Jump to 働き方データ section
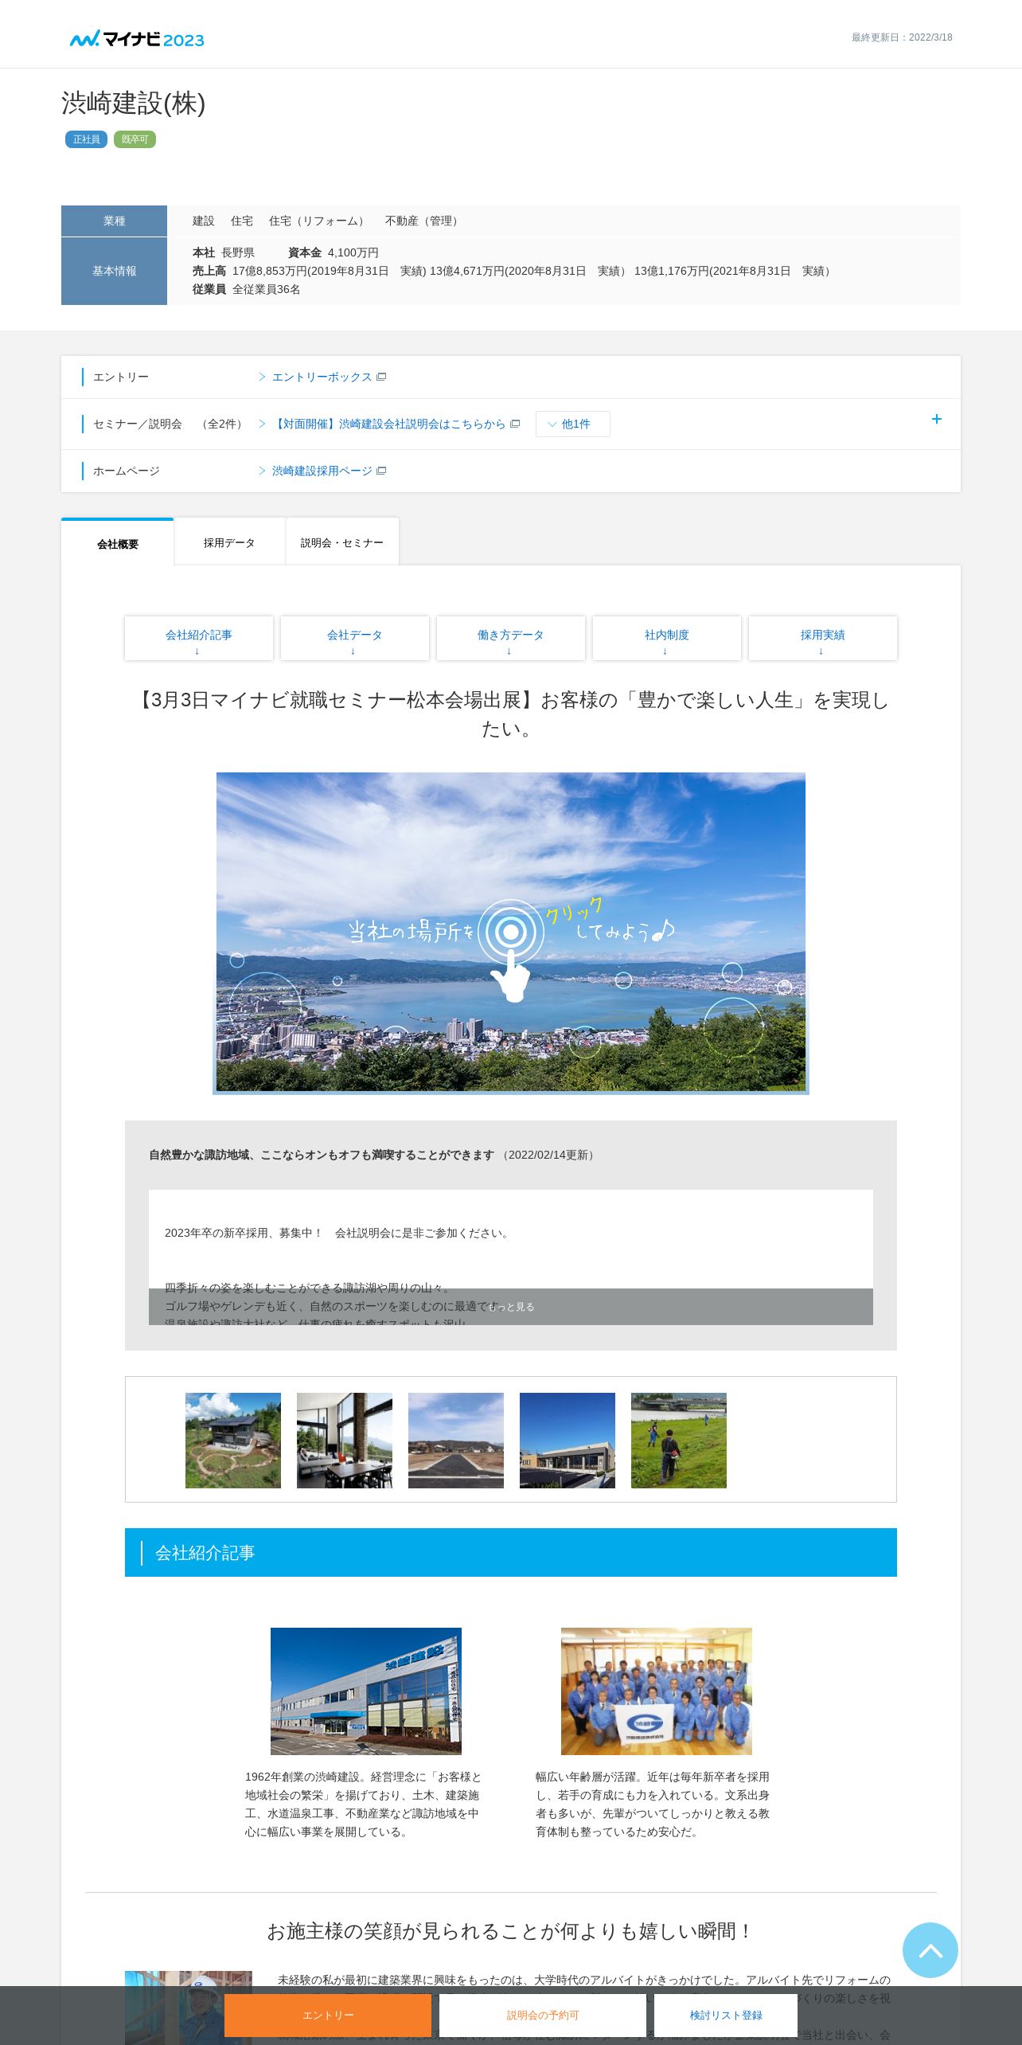This screenshot has height=2045, width=1022. pos(511,639)
